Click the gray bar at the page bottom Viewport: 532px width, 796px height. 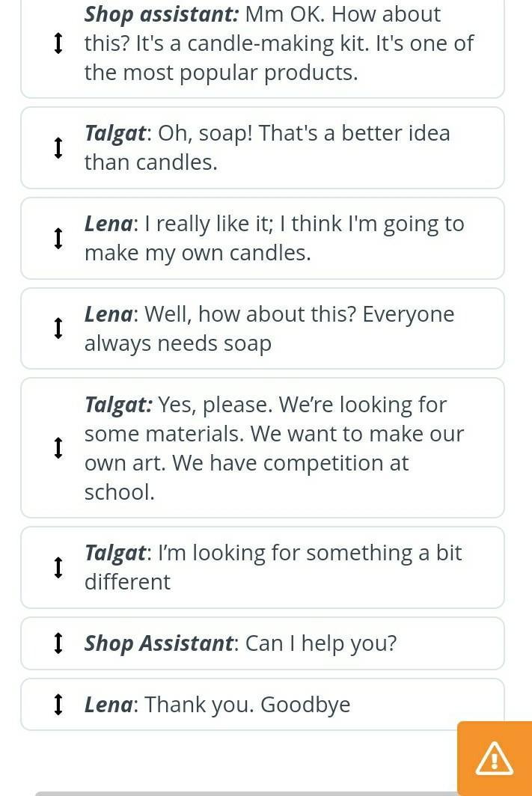pos(247,793)
